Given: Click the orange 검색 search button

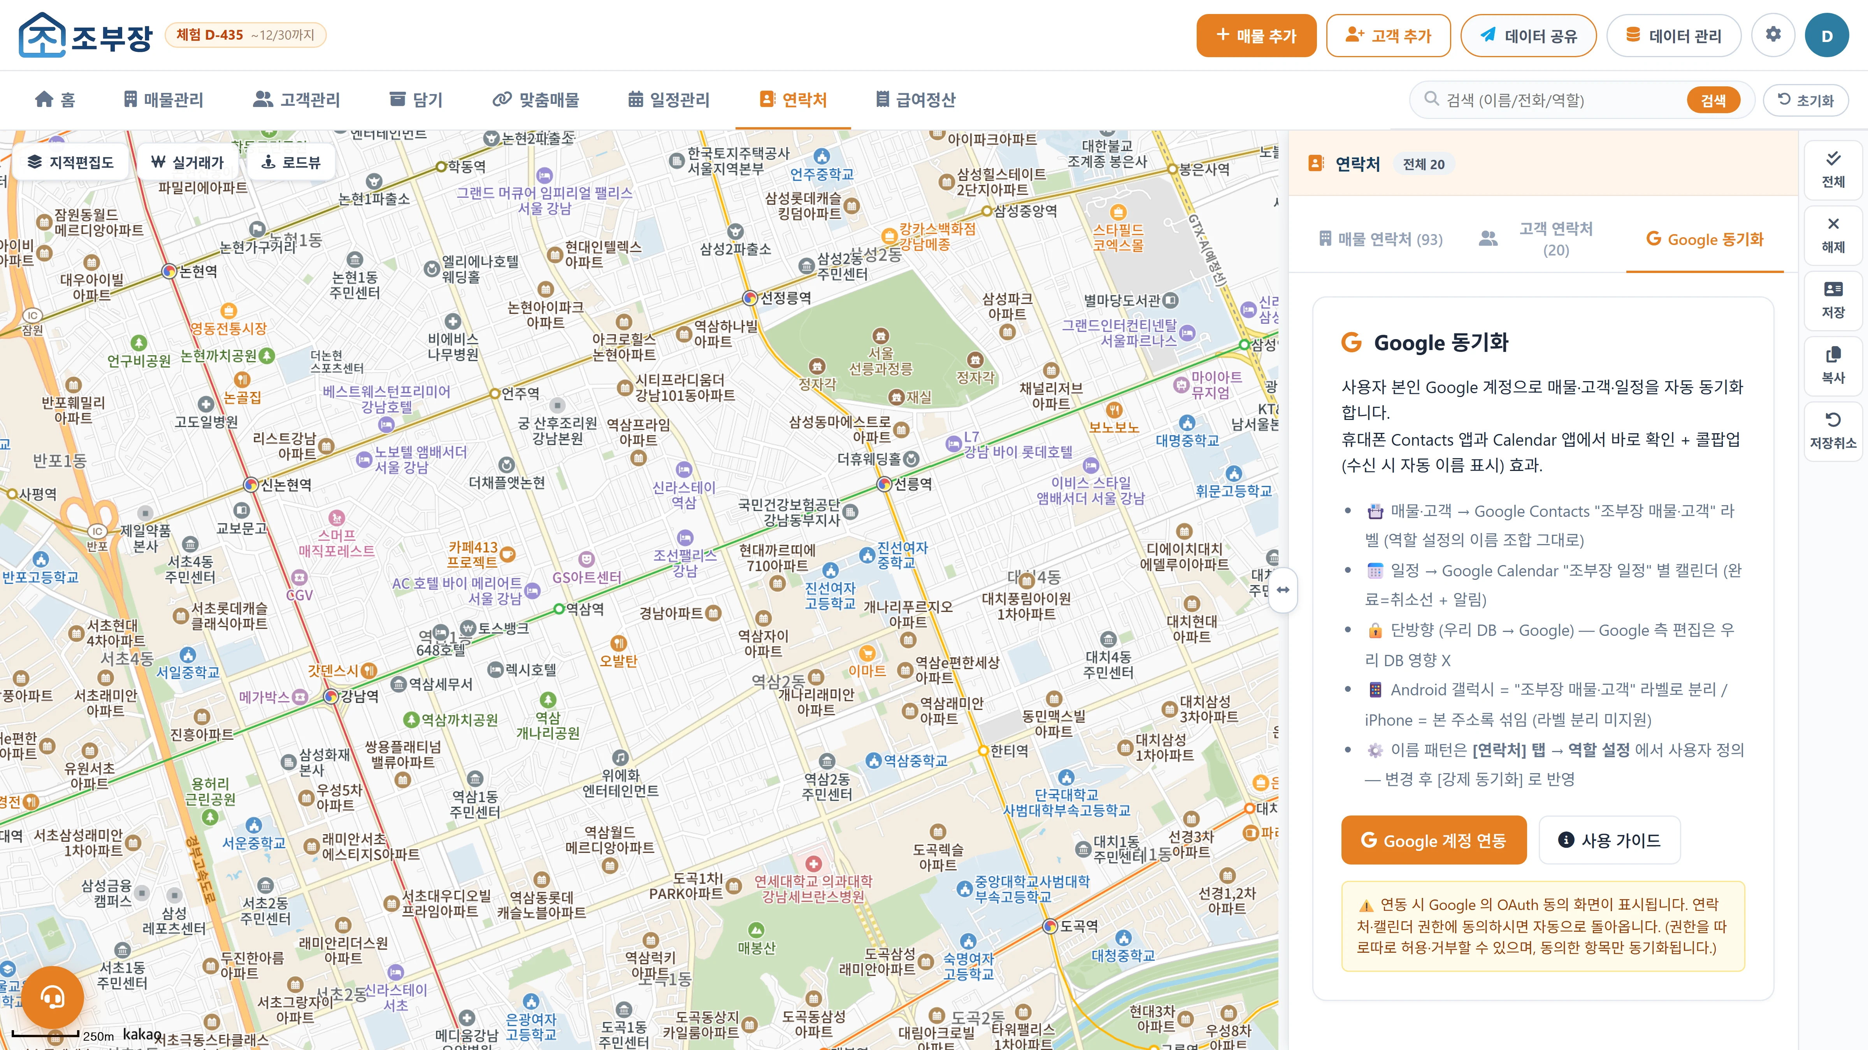Looking at the screenshot, I should point(1713,100).
